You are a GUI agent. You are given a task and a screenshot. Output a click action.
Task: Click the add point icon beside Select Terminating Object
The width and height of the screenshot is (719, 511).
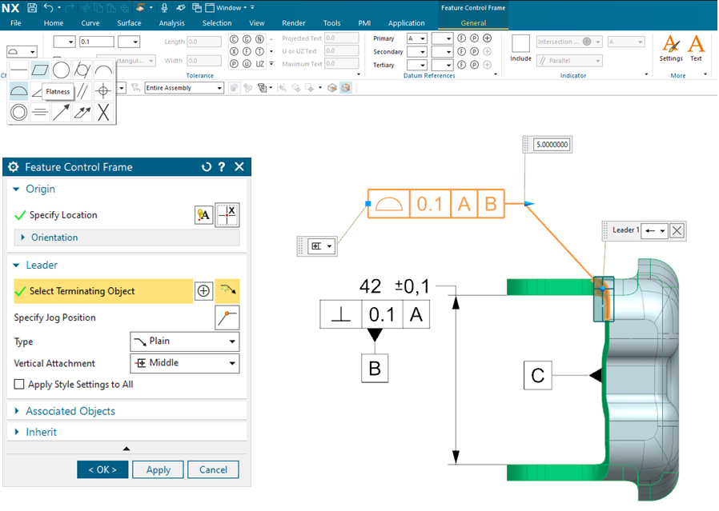203,291
